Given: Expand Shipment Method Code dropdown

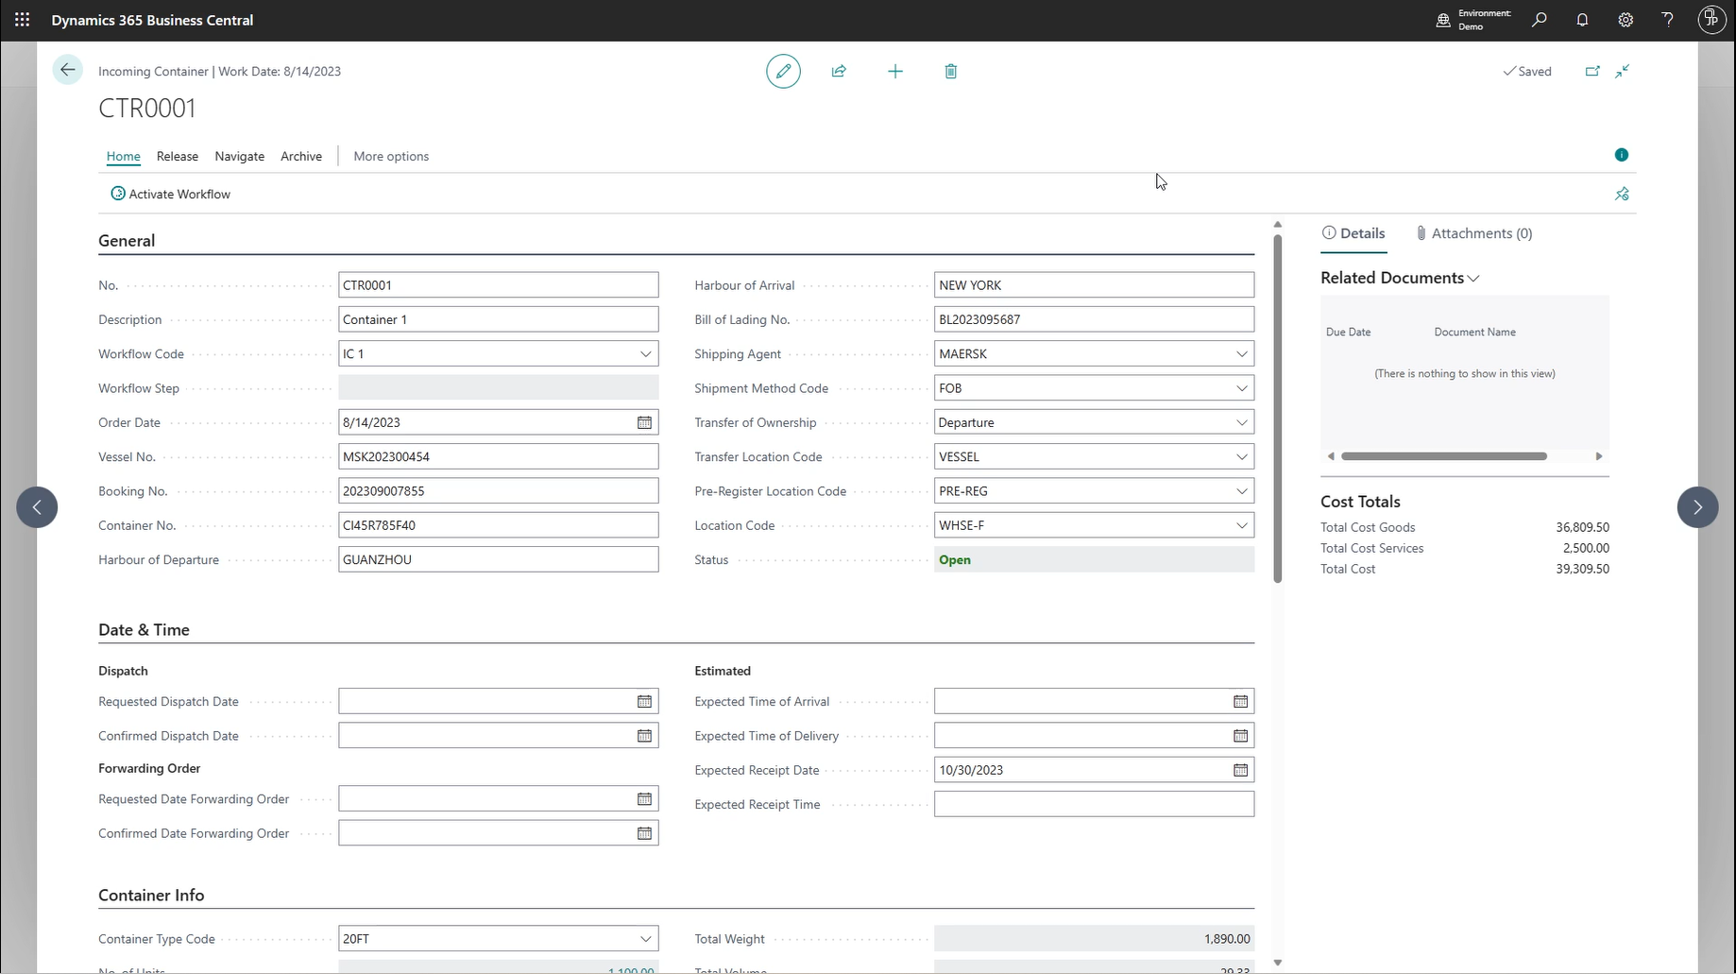Looking at the screenshot, I should (1242, 388).
